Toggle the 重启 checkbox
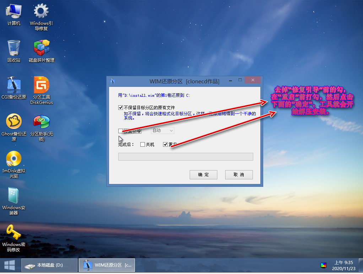This screenshot has height=274, width=363. pos(165,145)
